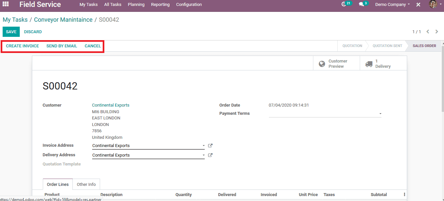This screenshot has height=201, width=444.
Task: Click the Delivery truck icon
Action: [369, 64]
